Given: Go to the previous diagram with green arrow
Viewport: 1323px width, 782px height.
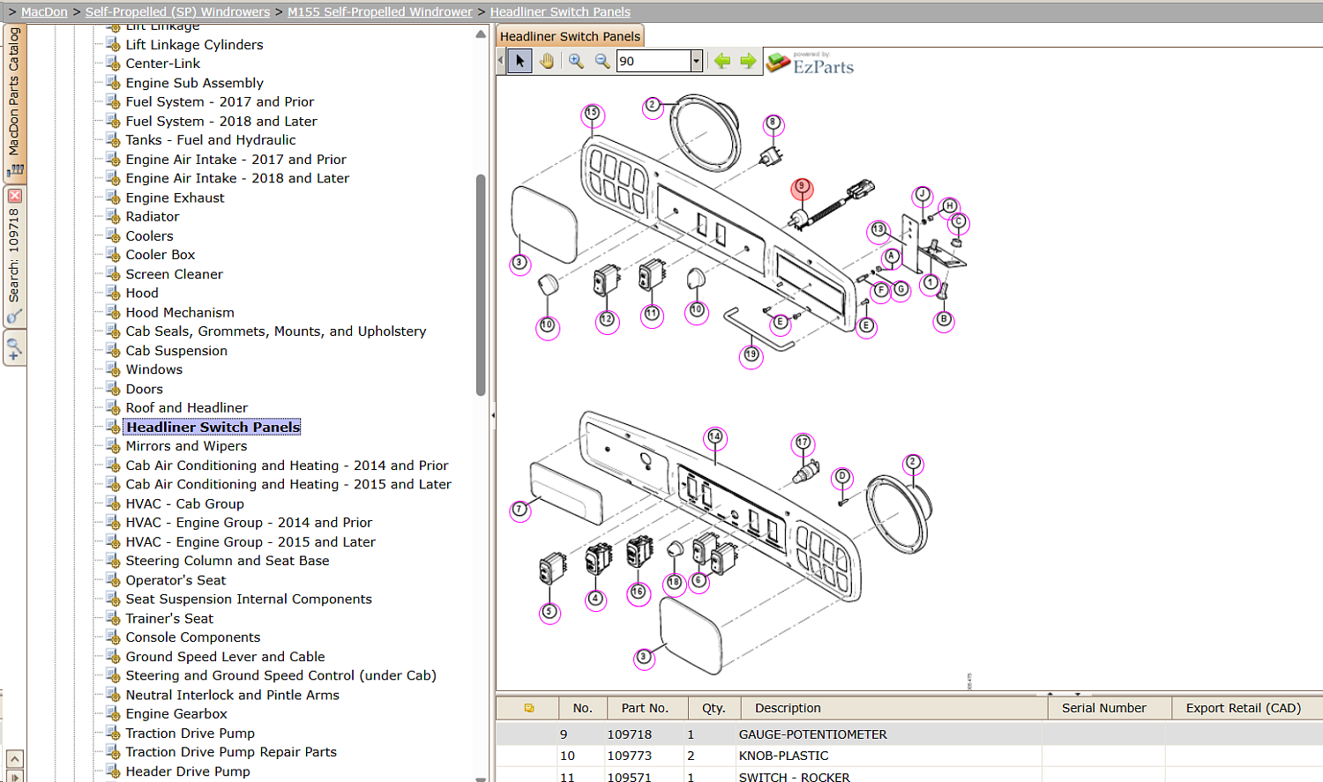Looking at the screenshot, I should click(x=722, y=61).
